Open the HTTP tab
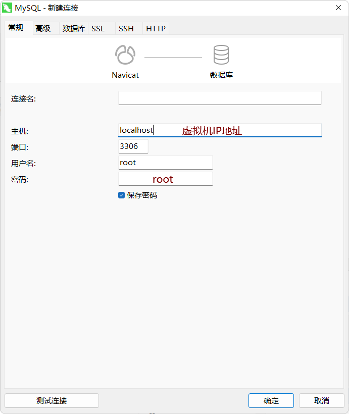 pos(156,28)
